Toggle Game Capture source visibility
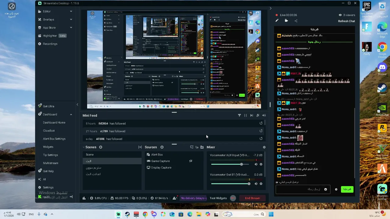Image resolution: width=390 pixels, height=219 pixels. [x=191, y=161]
